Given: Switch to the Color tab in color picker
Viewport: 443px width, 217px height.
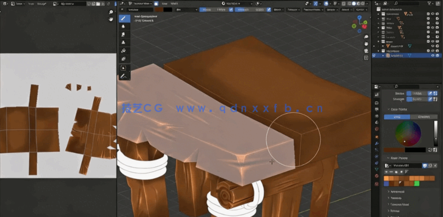Looking at the screenshot, I should 397,116.
